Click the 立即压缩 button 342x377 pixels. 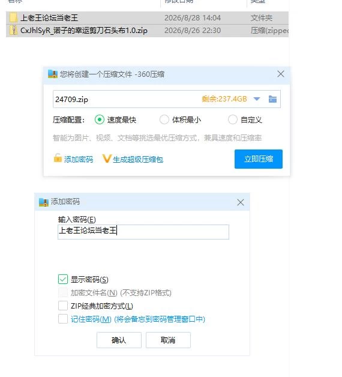tap(259, 159)
